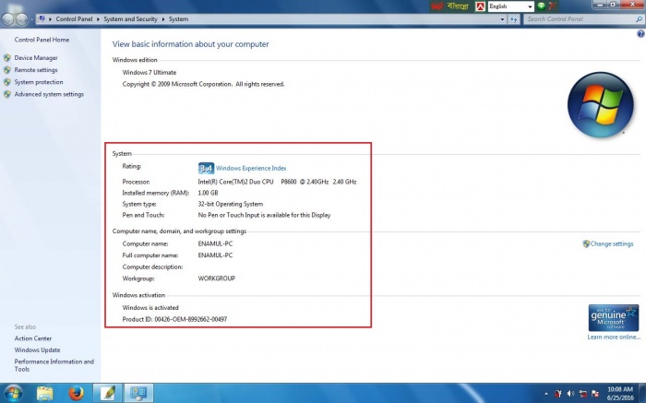Click the address bar refresh button

[x=513, y=19]
